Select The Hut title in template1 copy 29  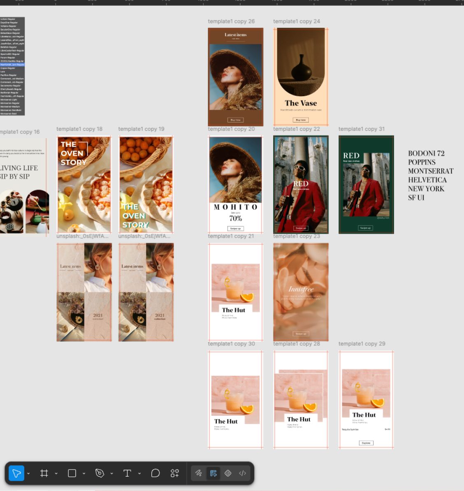coord(364,415)
